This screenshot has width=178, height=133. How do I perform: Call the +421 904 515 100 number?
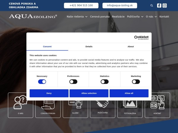81,5
